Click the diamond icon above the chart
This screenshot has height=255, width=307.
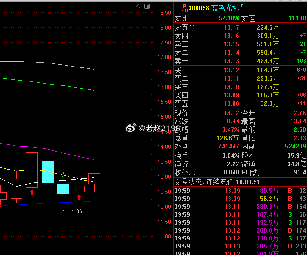[139, 7]
